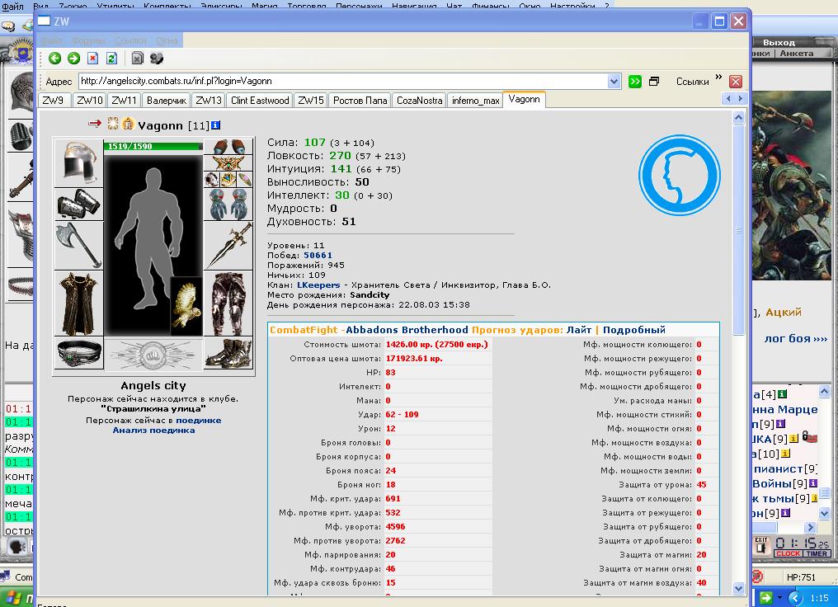This screenshot has height=607, width=838.
Task: Click the bracers equipment slot
Action: pyautogui.click(x=78, y=204)
